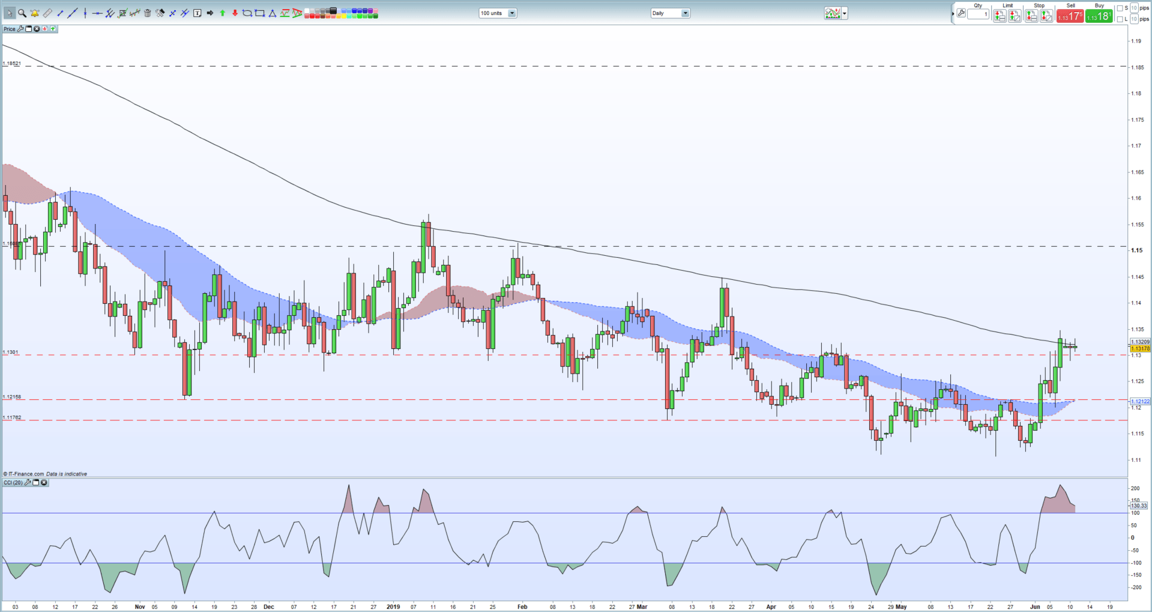Click the add indicator chart icon
Viewport: 1152px width, 612px height.
tap(833, 13)
